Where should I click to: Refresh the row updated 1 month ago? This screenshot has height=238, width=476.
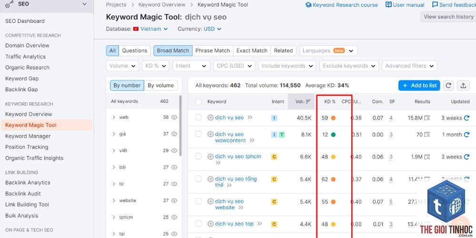pyautogui.click(x=467, y=135)
